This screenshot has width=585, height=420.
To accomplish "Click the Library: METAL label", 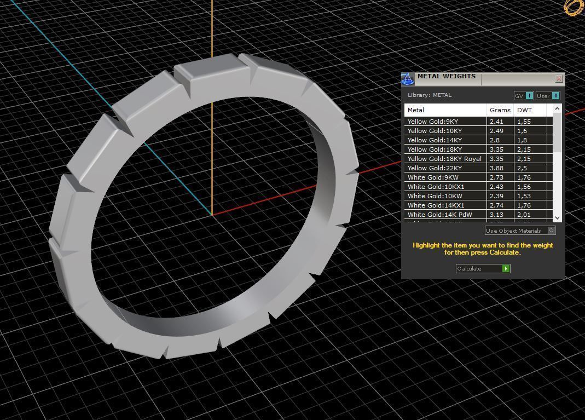I will point(430,95).
